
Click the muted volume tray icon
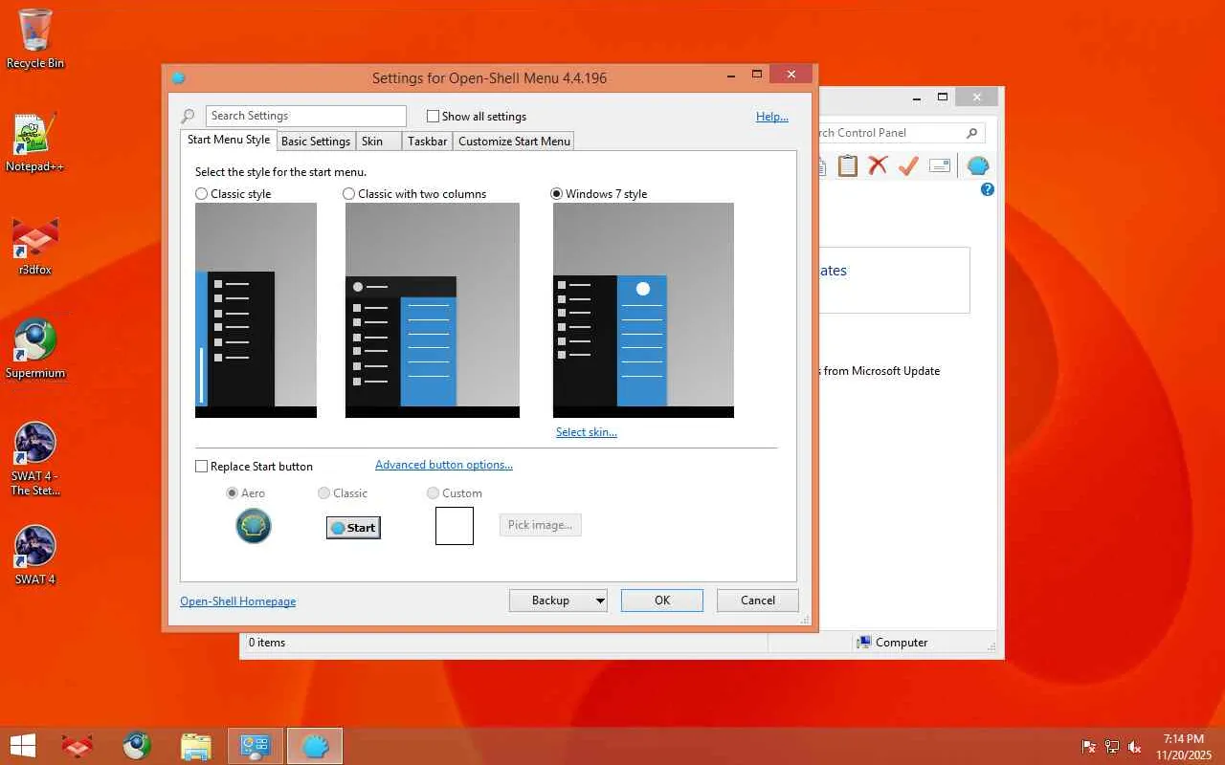(x=1135, y=747)
